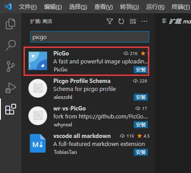
Task: Select the PicGo extension title
Action: (x=61, y=53)
